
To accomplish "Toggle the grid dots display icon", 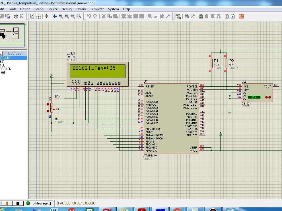I will [38, 16].
